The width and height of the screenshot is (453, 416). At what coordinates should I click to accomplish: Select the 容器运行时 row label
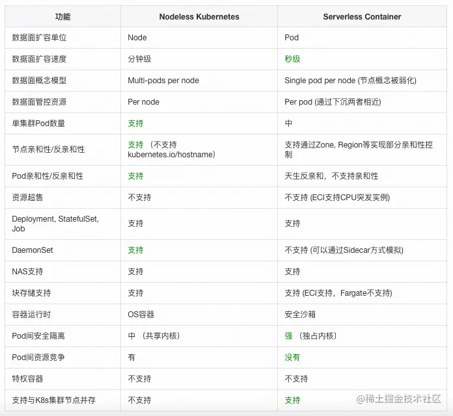pyautogui.click(x=31, y=315)
